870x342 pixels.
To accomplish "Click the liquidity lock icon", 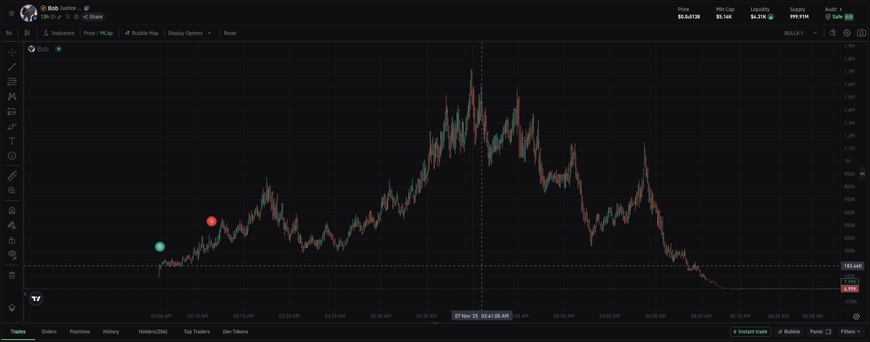I will pyautogui.click(x=771, y=16).
